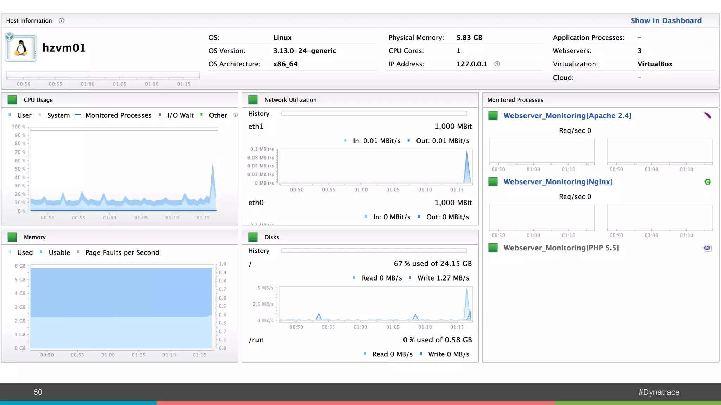Viewport: 721px width, 405px height.
Task: Click the Host Information info icon
Action: tap(62, 21)
